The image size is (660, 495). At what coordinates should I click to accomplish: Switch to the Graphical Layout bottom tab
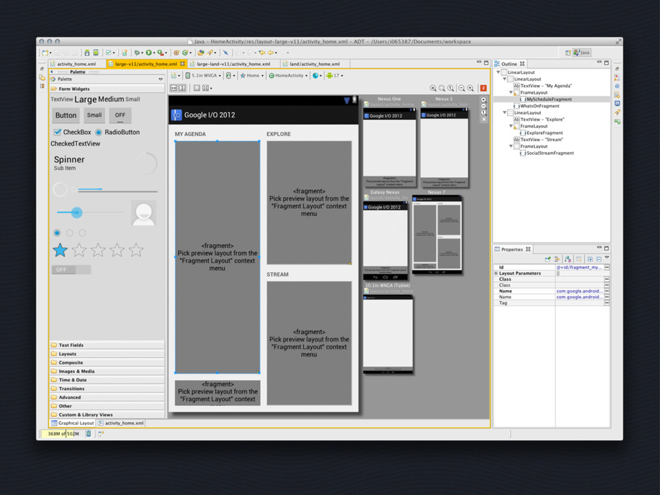72,423
